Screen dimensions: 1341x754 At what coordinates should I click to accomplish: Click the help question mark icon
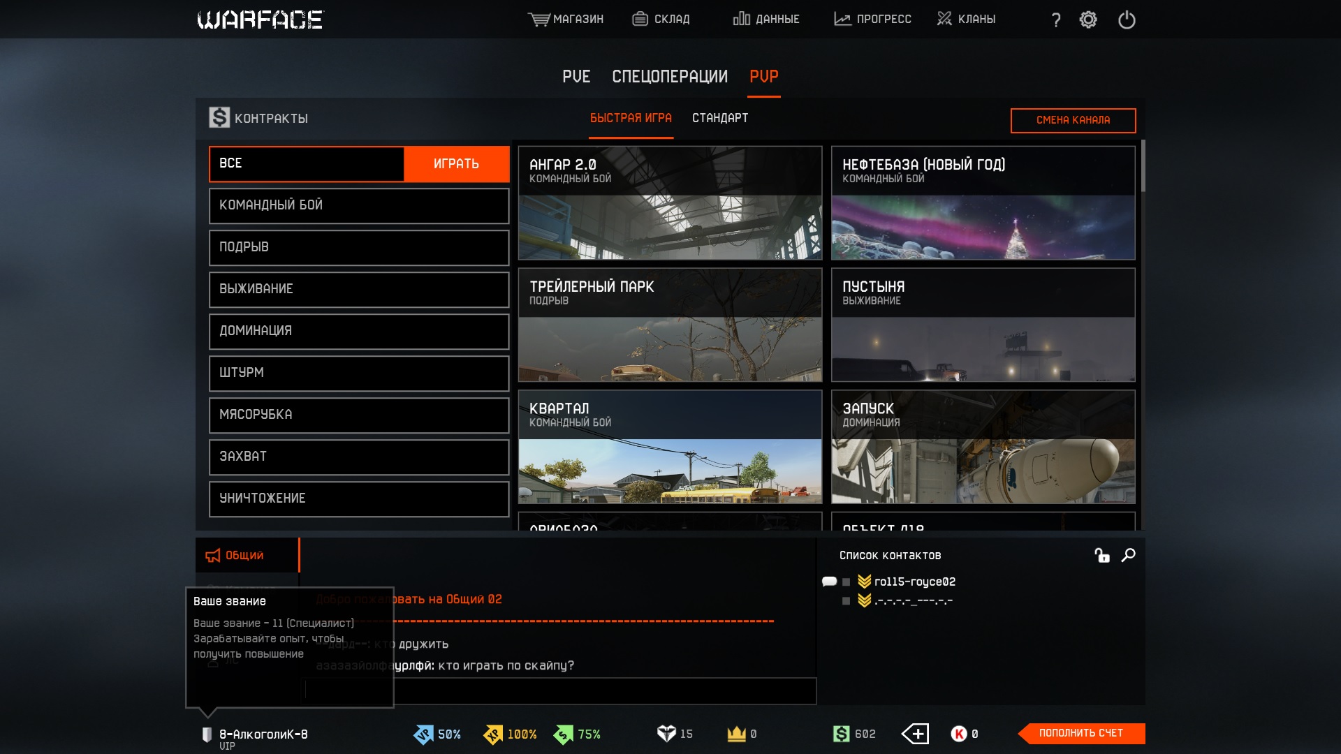[1056, 20]
